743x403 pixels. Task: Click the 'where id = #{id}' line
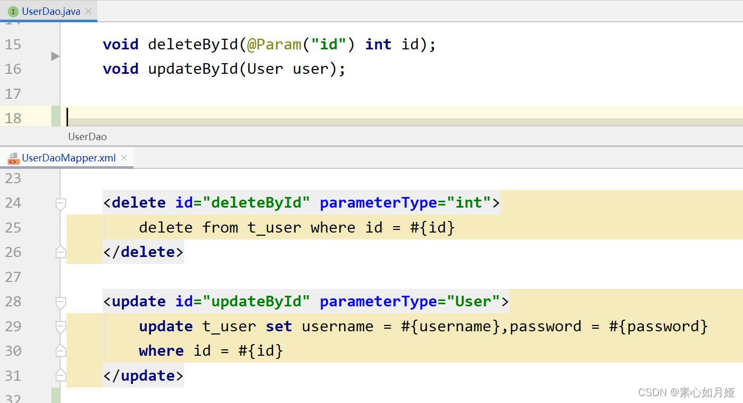point(211,350)
